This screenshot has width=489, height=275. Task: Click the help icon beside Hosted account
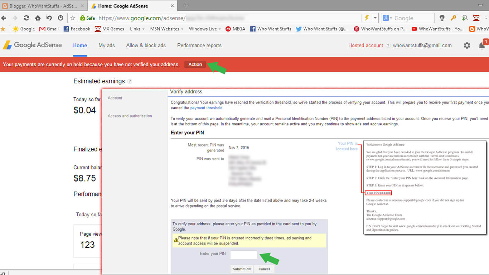click(x=388, y=45)
